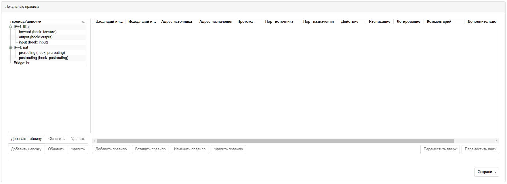Click the Добавить правило button
The image size is (507, 184).
pyautogui.click(x=111, y=149)
